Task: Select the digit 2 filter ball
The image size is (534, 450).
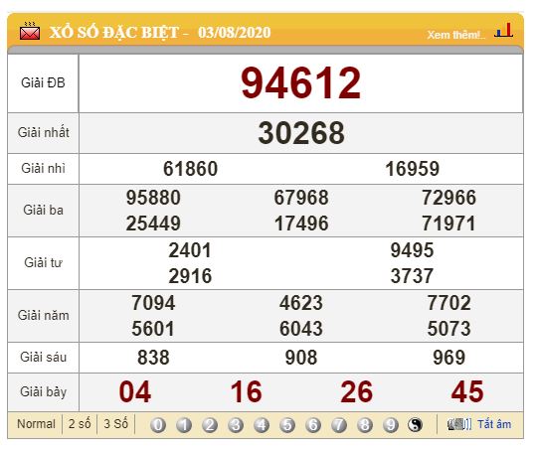Action: 210,425
